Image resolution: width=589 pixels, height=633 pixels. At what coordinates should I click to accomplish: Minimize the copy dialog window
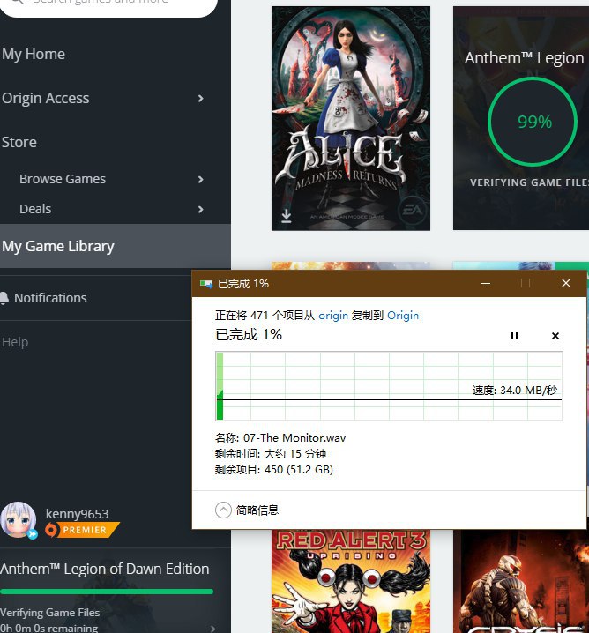point(486,283)
